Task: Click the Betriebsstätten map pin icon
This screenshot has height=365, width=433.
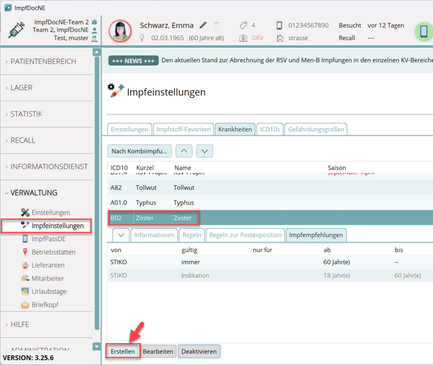Action: coord(25,252)
